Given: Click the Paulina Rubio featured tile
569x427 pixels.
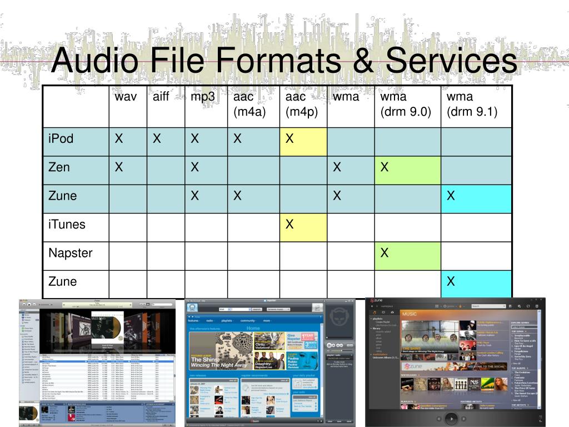Looking at the screenshot, I should tap(302, 360).
